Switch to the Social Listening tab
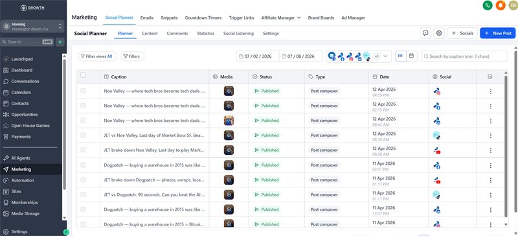 pos(238,34)
